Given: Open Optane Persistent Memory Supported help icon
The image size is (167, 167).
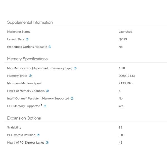Looking at the screenshot, I should click(x=72, y=98).
